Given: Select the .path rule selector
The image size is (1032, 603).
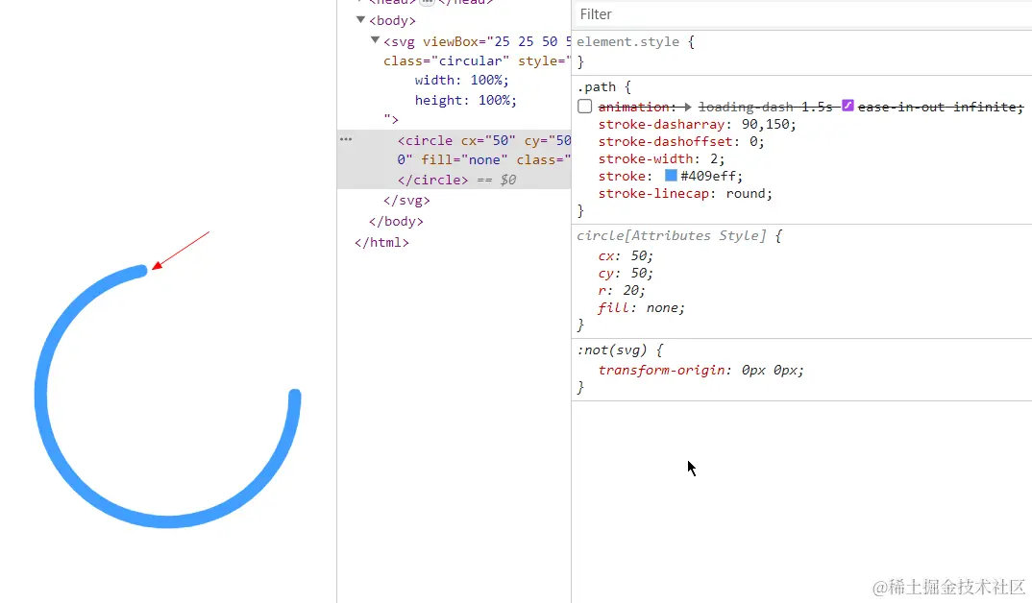Looking at the screenshot, I should pos(597,86).
